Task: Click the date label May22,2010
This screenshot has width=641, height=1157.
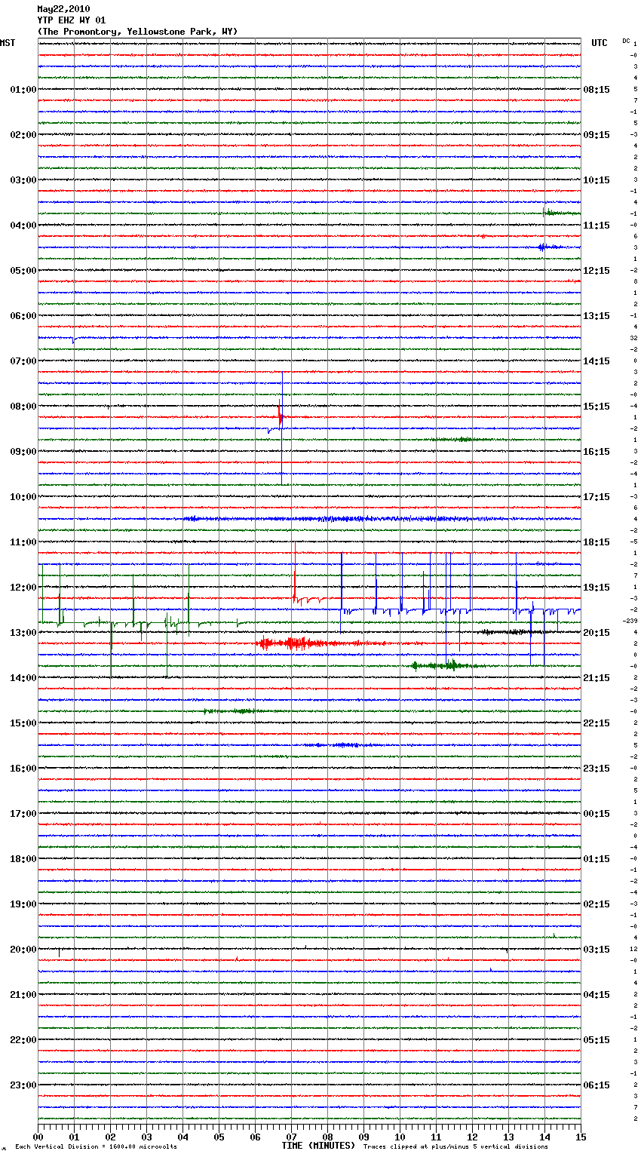Action: [63, 9]
